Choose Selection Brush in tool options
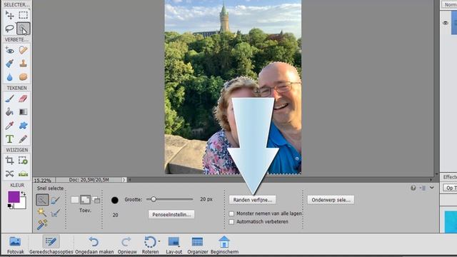Viewport: 457px width, 257px height. [x=55, y=200]
